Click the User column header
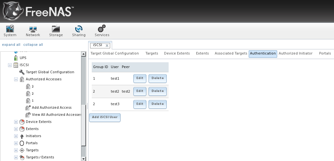The image size is (334, 161). coord(115,67)
